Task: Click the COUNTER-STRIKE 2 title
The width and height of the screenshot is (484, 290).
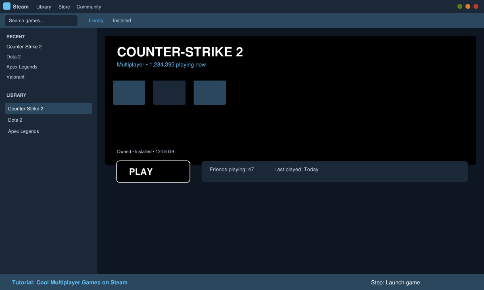Action: coord(180,52)
